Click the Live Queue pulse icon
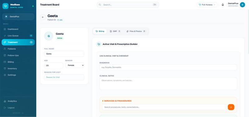The width and height of the screenshot is (249, 117). click(x=5, y=36)
